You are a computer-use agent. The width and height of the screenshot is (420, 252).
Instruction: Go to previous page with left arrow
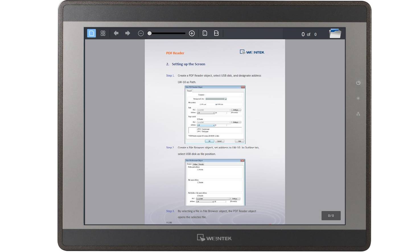[x=116, y=33]
